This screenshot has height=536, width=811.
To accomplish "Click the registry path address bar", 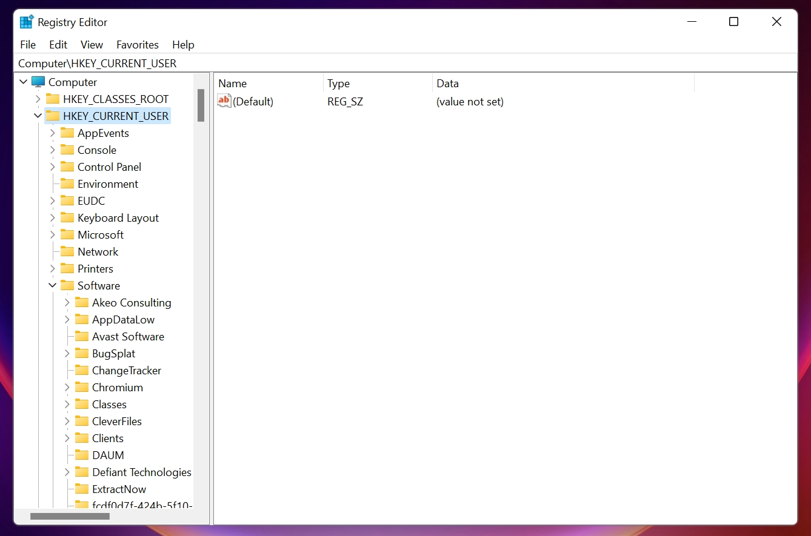I will (405, 63).
